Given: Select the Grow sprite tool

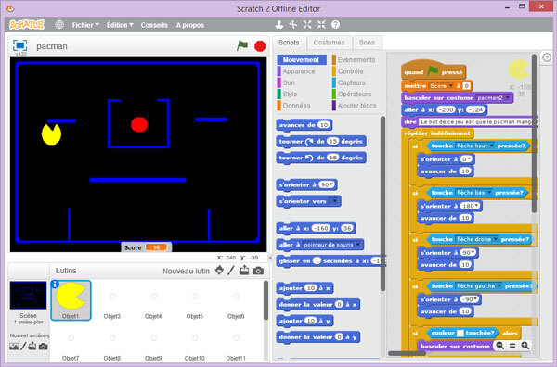Looking at the screenshot, I should coord(307,24).
